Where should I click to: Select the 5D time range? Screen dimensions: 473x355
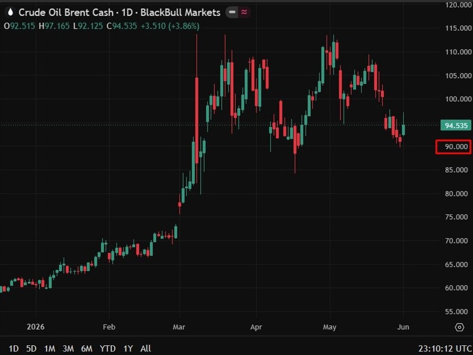[32, 349]
